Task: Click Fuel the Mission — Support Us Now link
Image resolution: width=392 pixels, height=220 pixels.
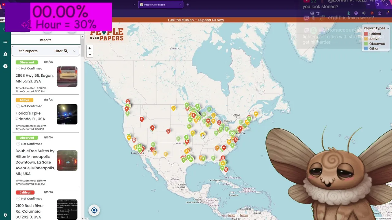Action: [196, 20]
